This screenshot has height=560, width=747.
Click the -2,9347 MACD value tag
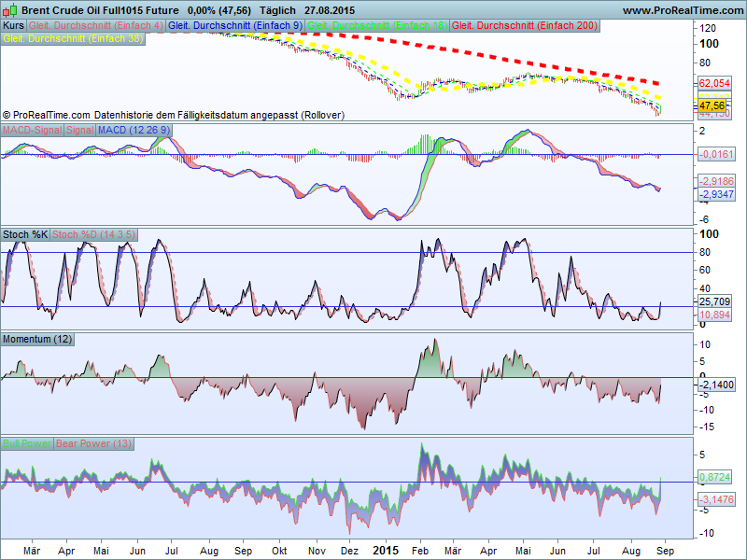717,194
